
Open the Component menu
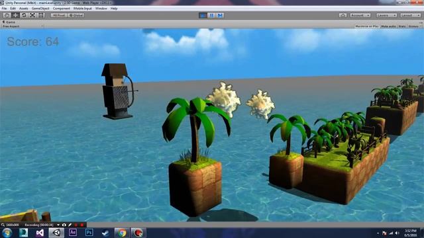[62, 9]
